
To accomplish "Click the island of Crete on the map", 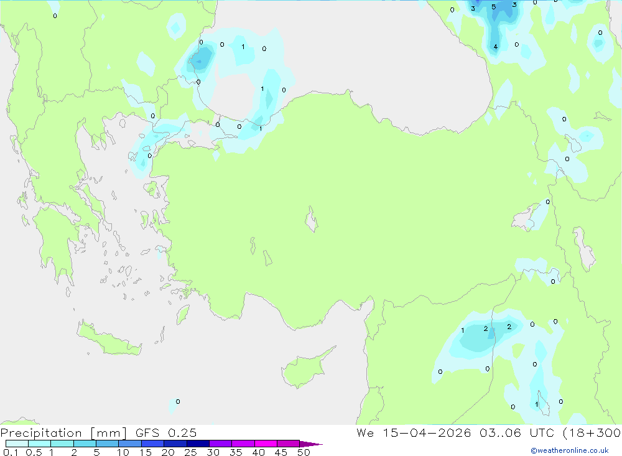I will coord(109,339).
